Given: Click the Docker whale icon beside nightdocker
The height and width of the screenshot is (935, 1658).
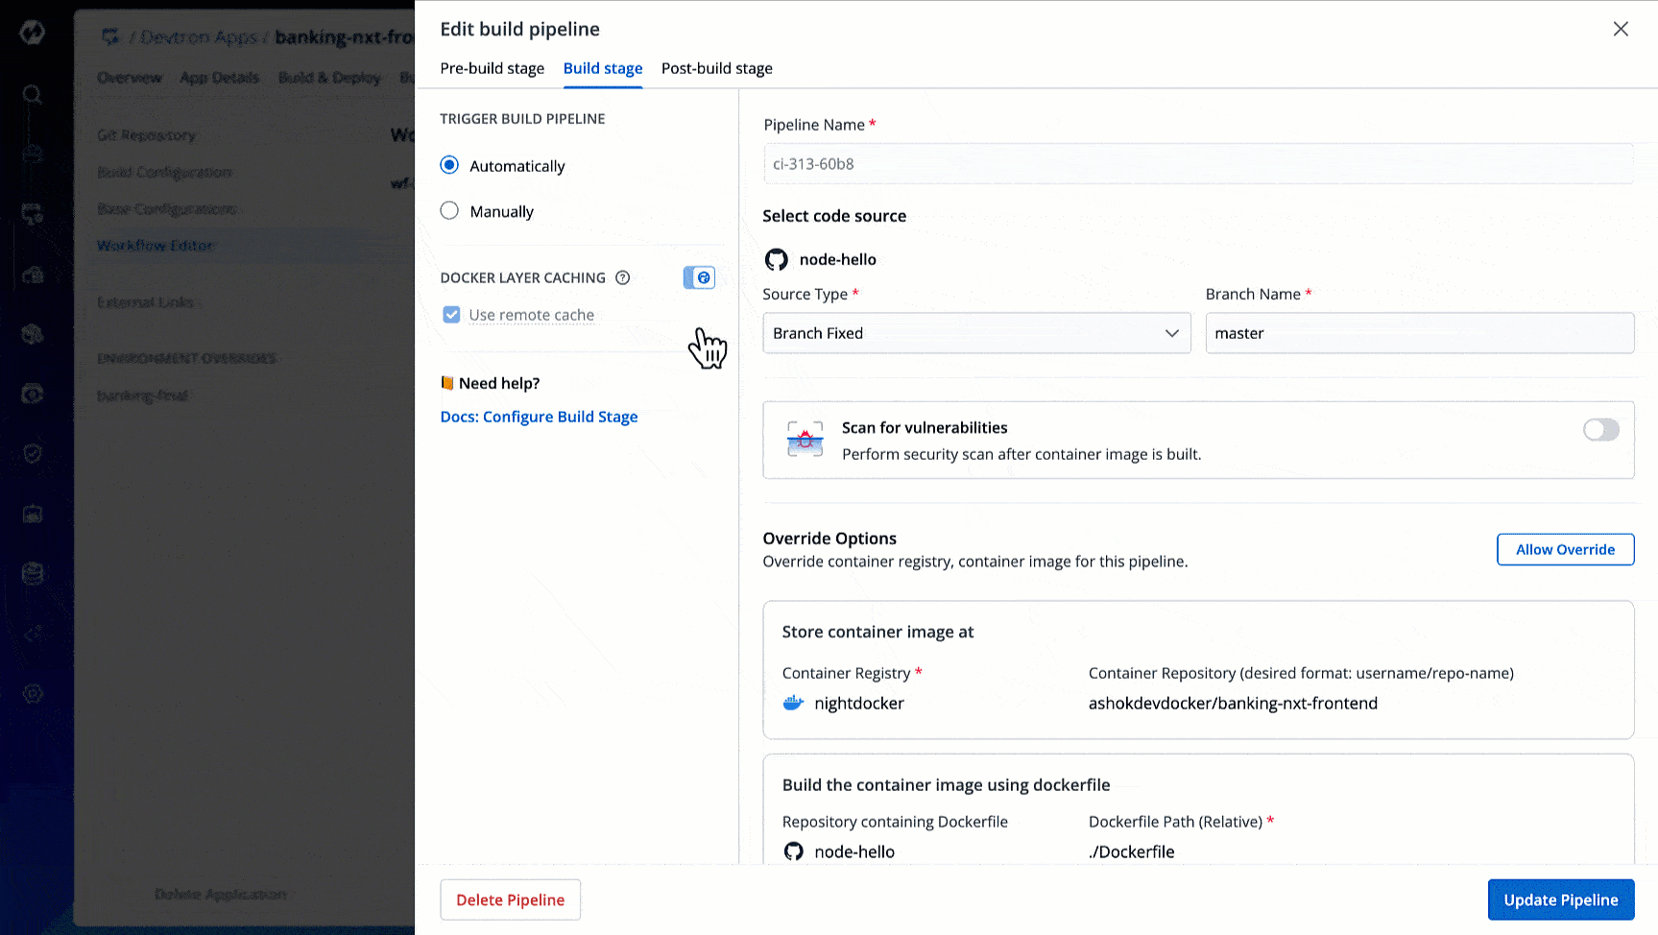Looking at the screenshot, I should pos(793,703).
